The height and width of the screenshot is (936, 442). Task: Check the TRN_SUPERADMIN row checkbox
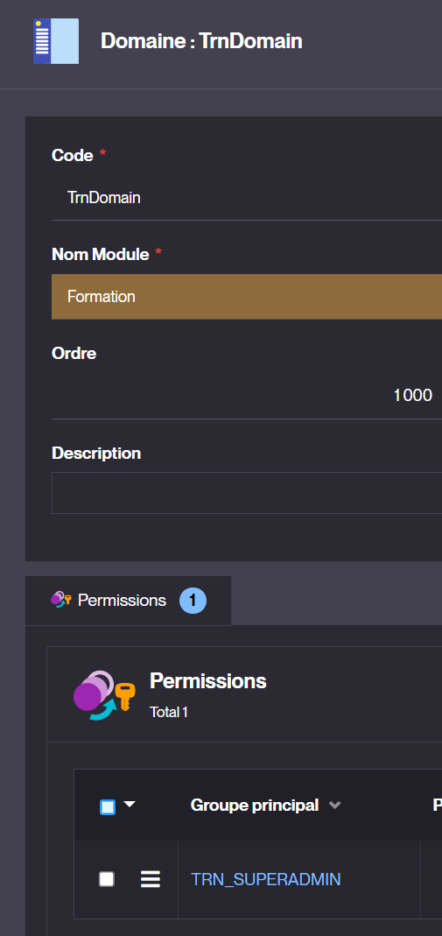pyautogui.click(x=107, y=879)
